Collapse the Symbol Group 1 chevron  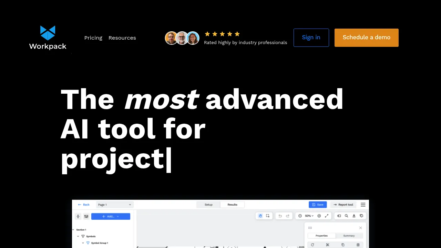click(83, 243)
